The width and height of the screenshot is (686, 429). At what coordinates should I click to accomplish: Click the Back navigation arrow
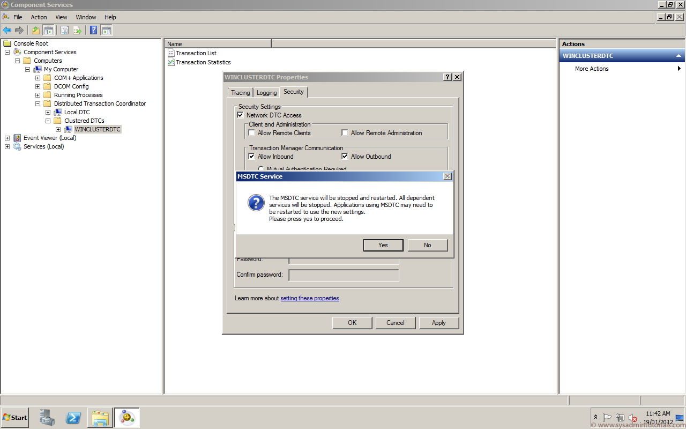click(6, 30)
